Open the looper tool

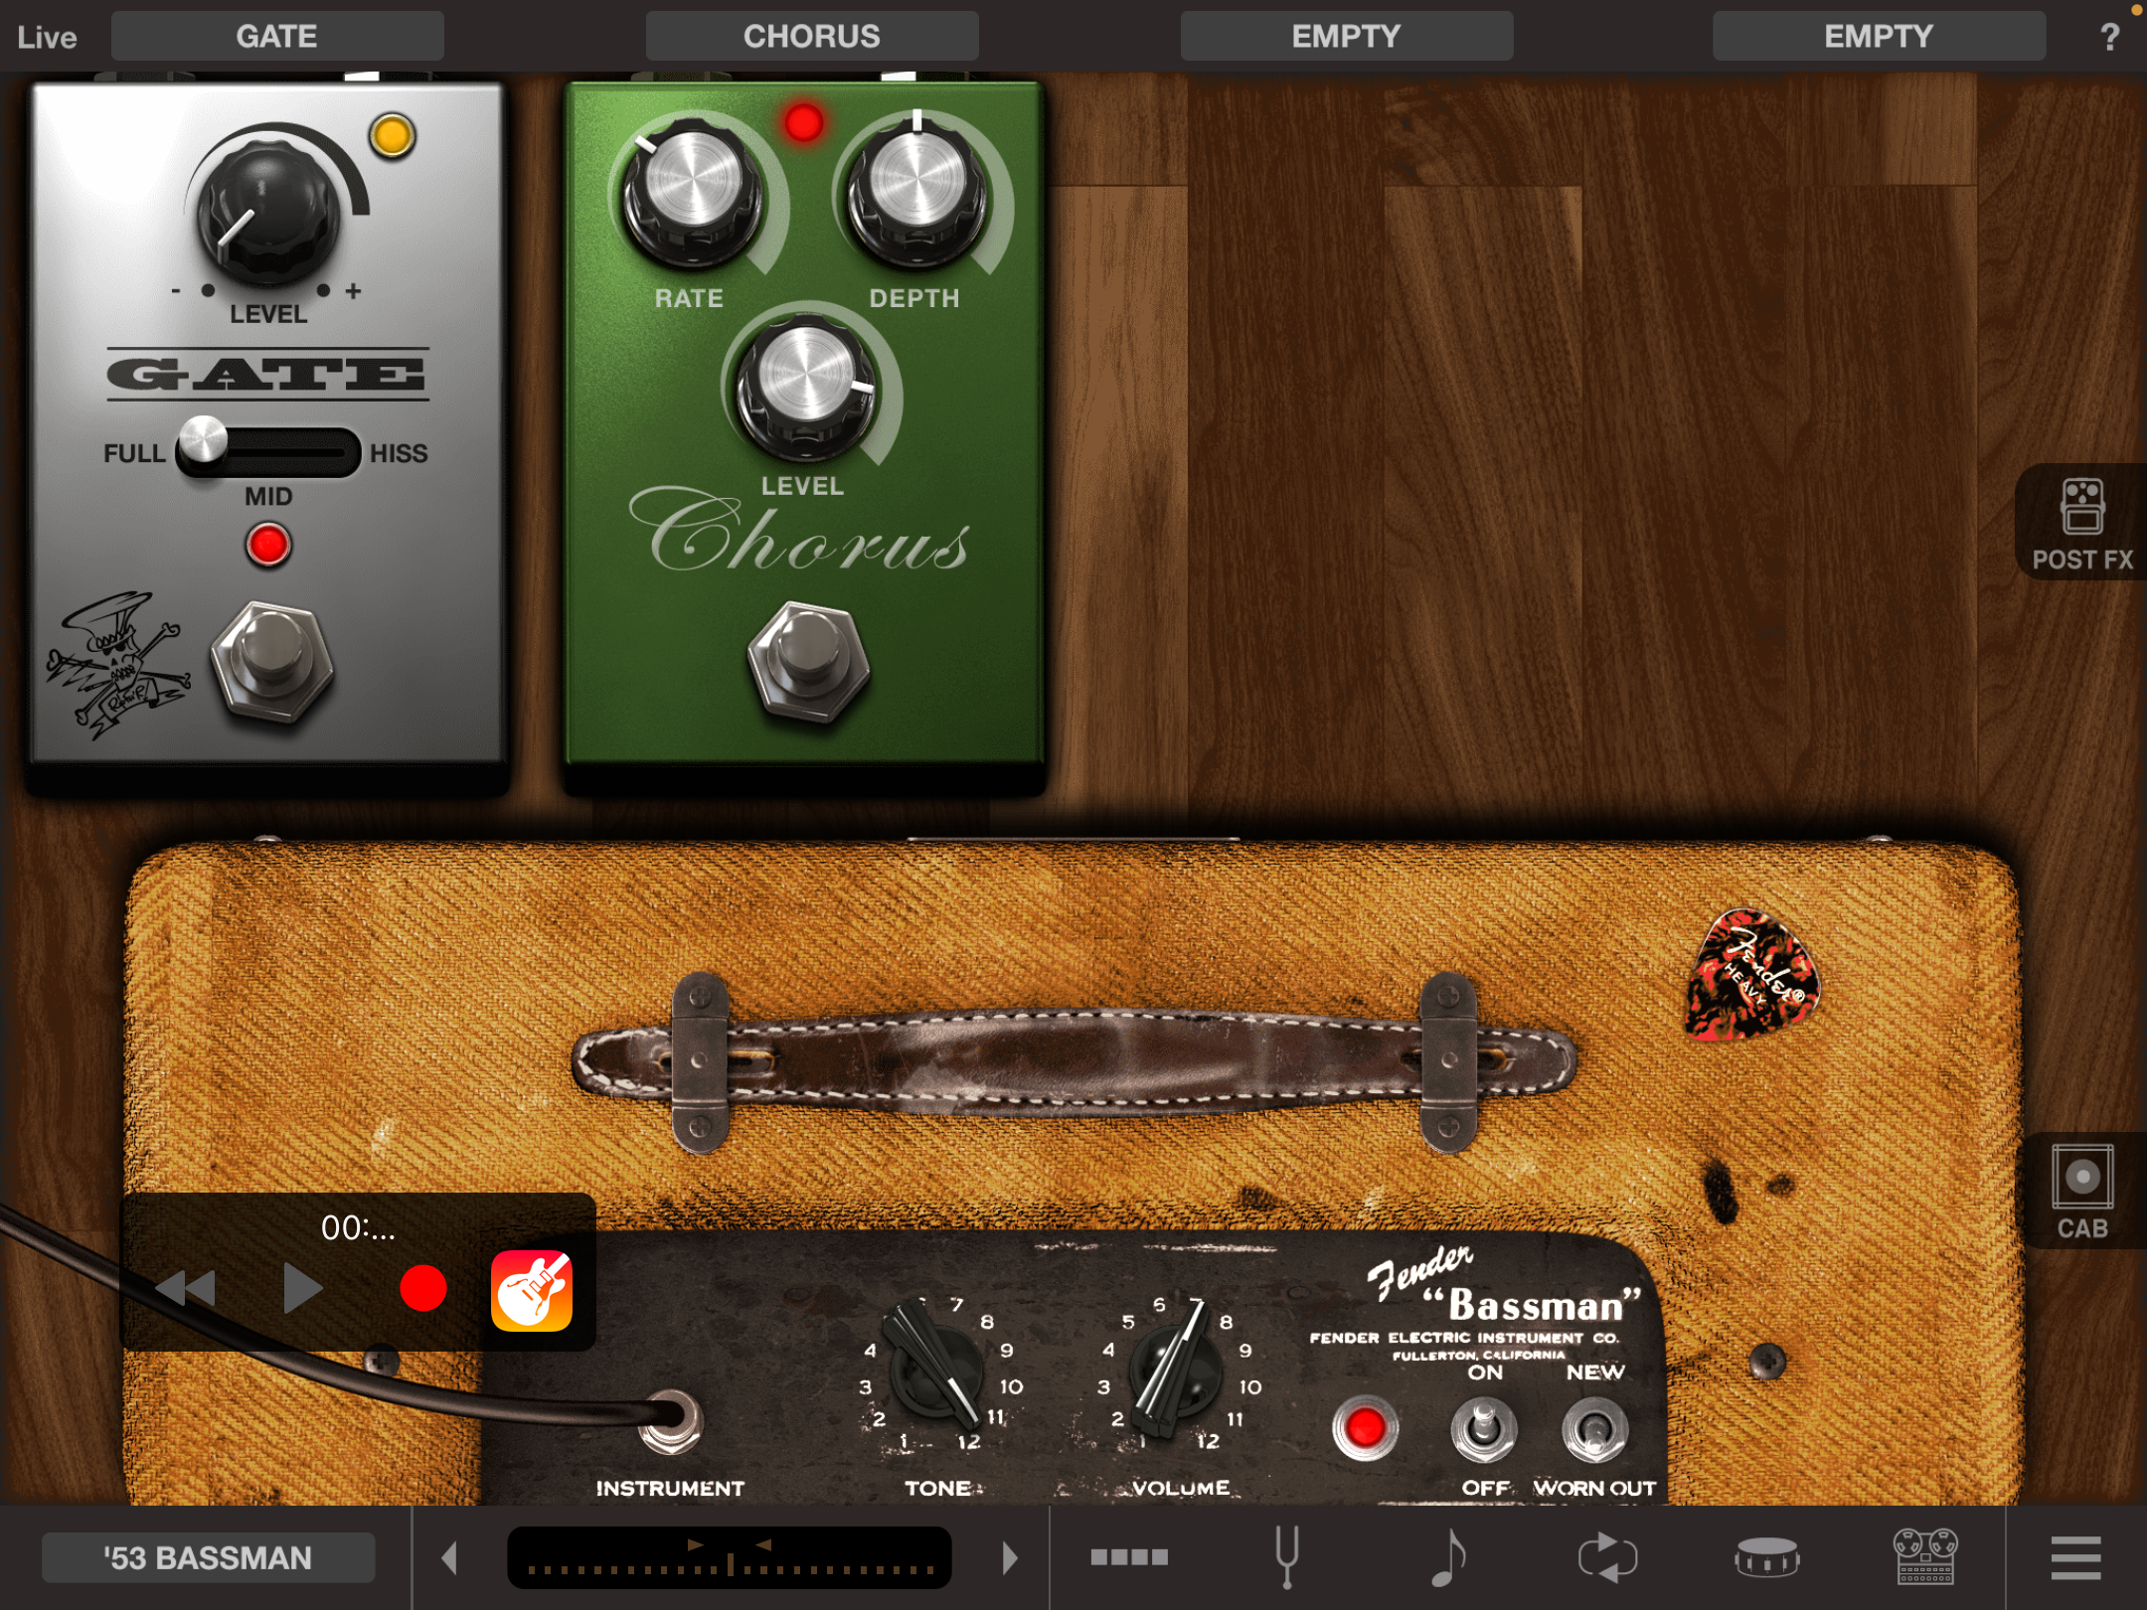(x=1606, y=1556)
